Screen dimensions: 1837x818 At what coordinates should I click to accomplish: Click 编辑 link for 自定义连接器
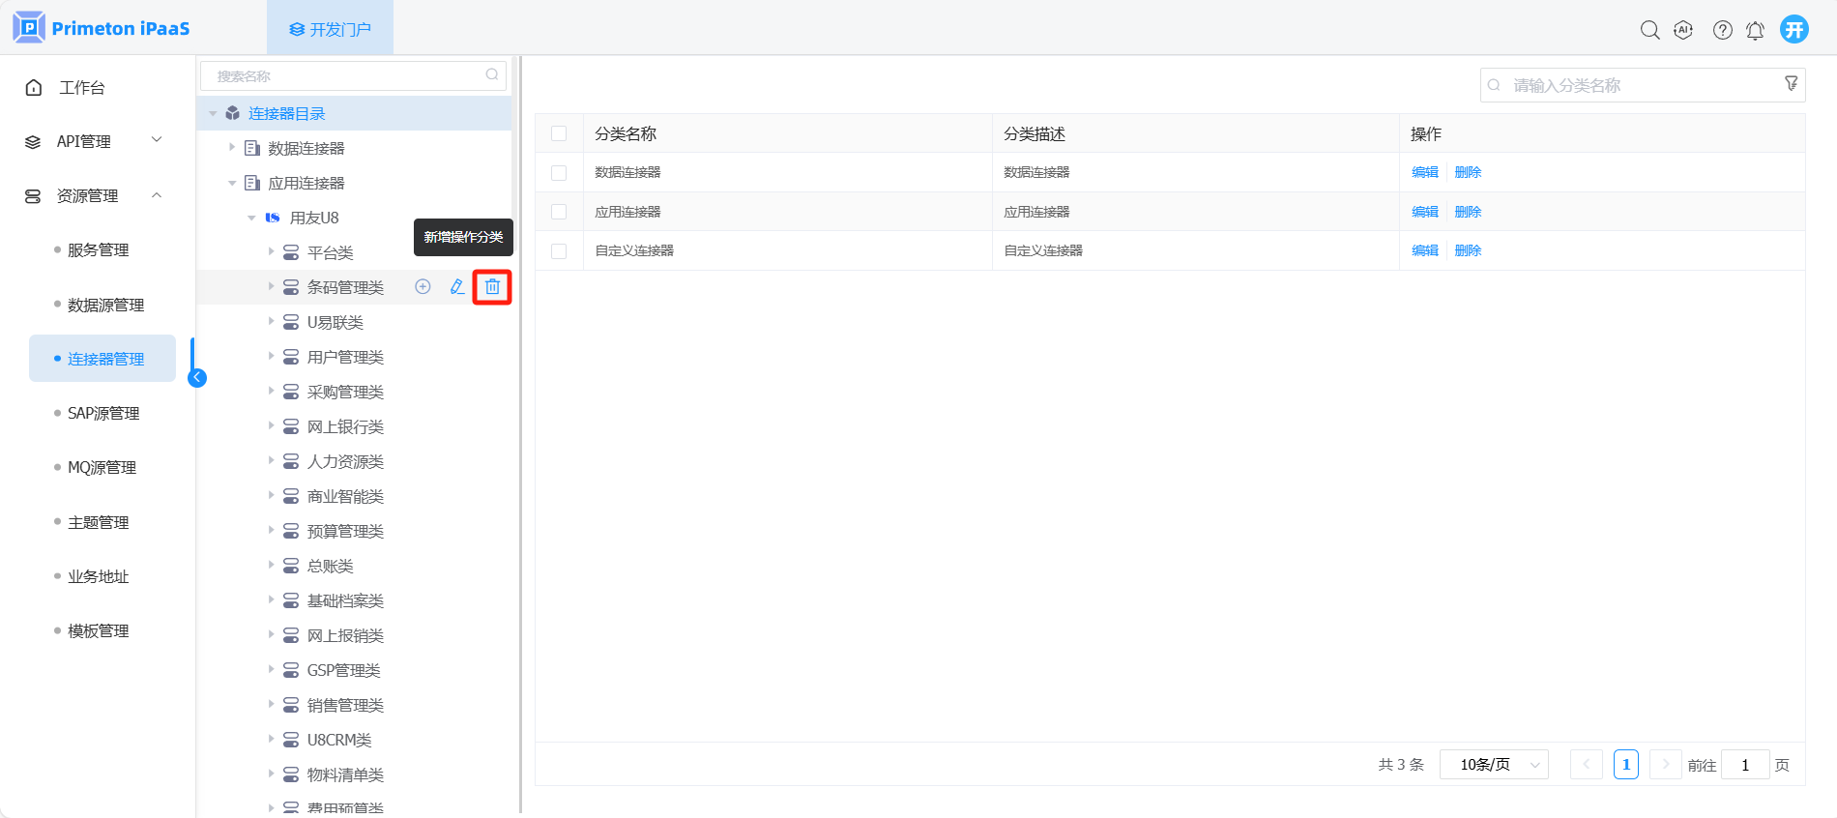pyautogui.click(x=1424, y=250)
